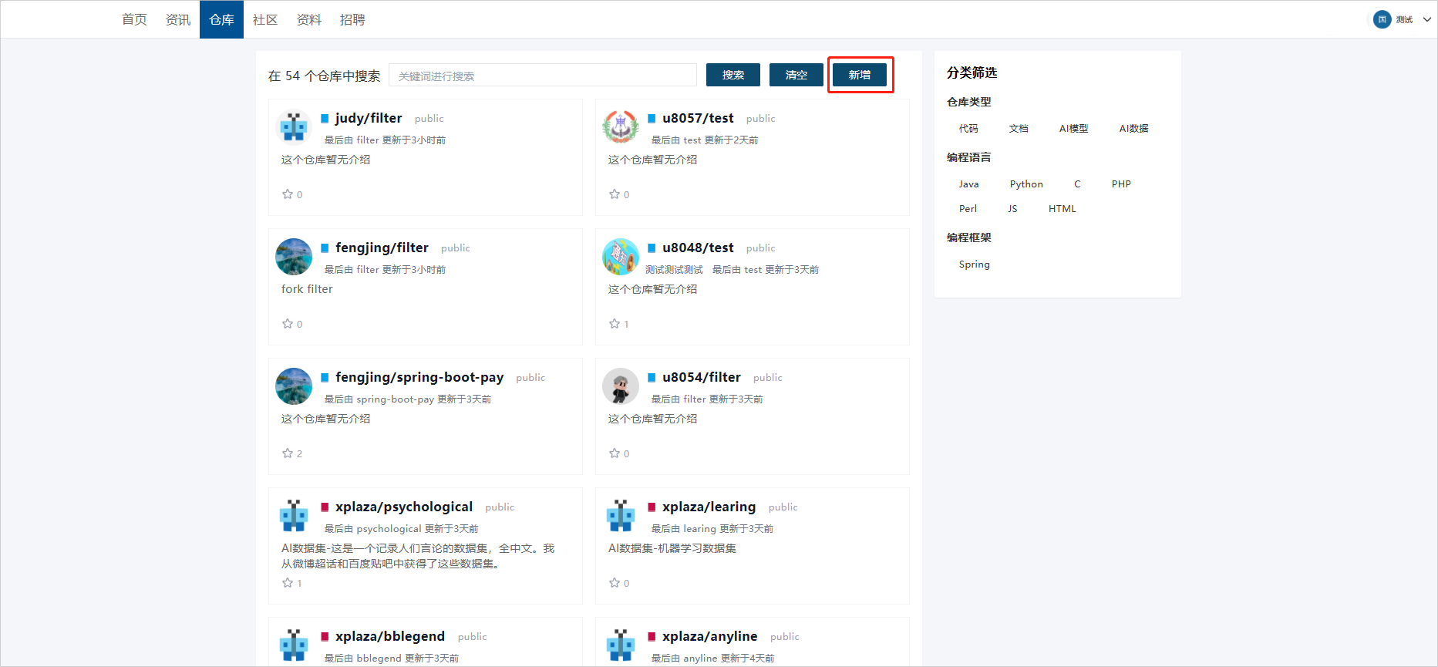Open the xplaza/learing repository link

(x=709, y=507)
